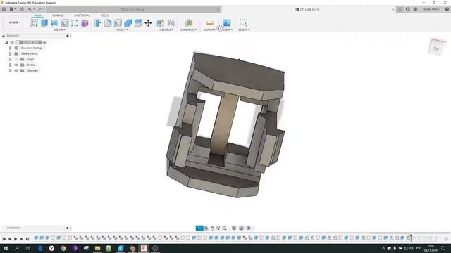The width and height of the screenshot is (451, 253).
Task: Switch to the Solid tab
Action: click(37, 15)
